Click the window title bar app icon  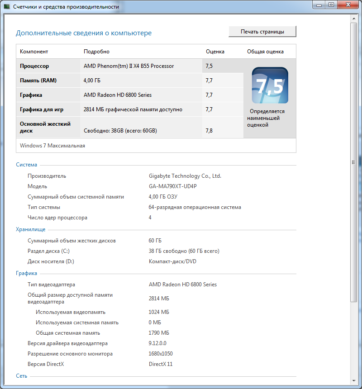(x=7, y=6)
